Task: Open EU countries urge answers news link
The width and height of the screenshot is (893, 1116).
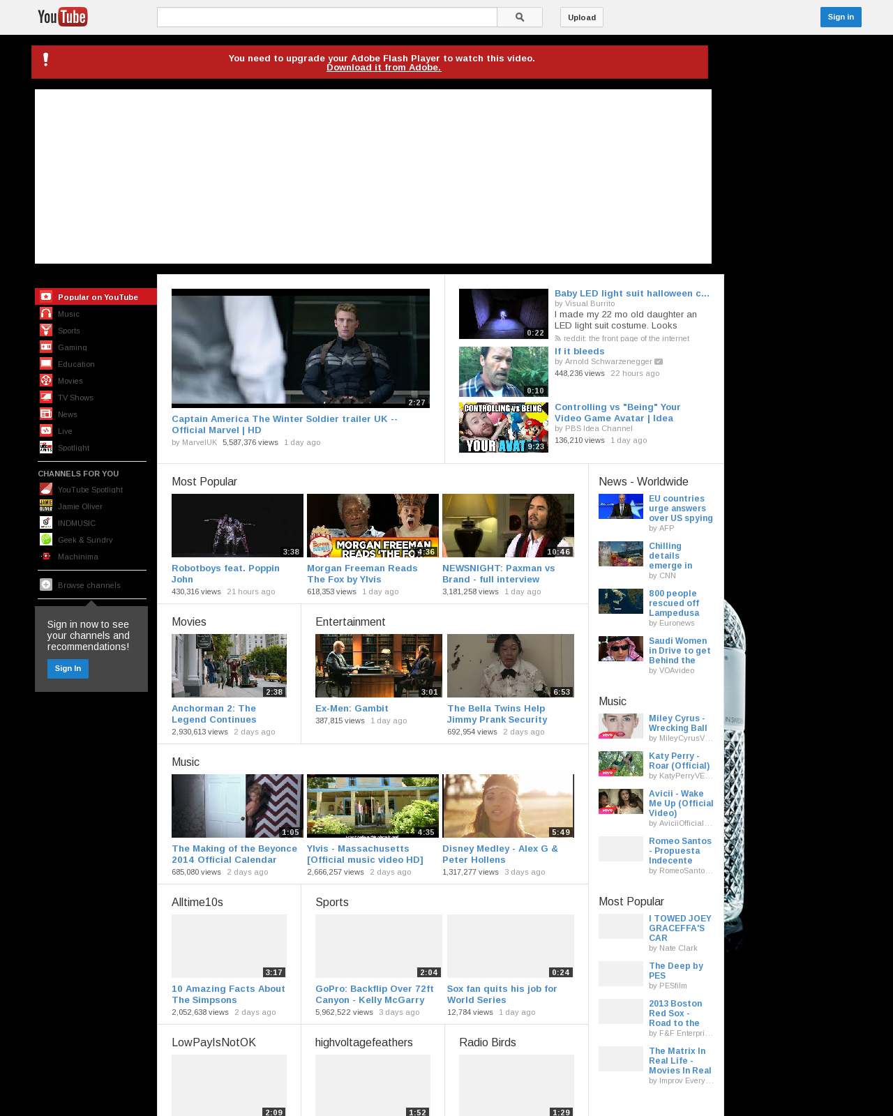Action: pos(681,508)
